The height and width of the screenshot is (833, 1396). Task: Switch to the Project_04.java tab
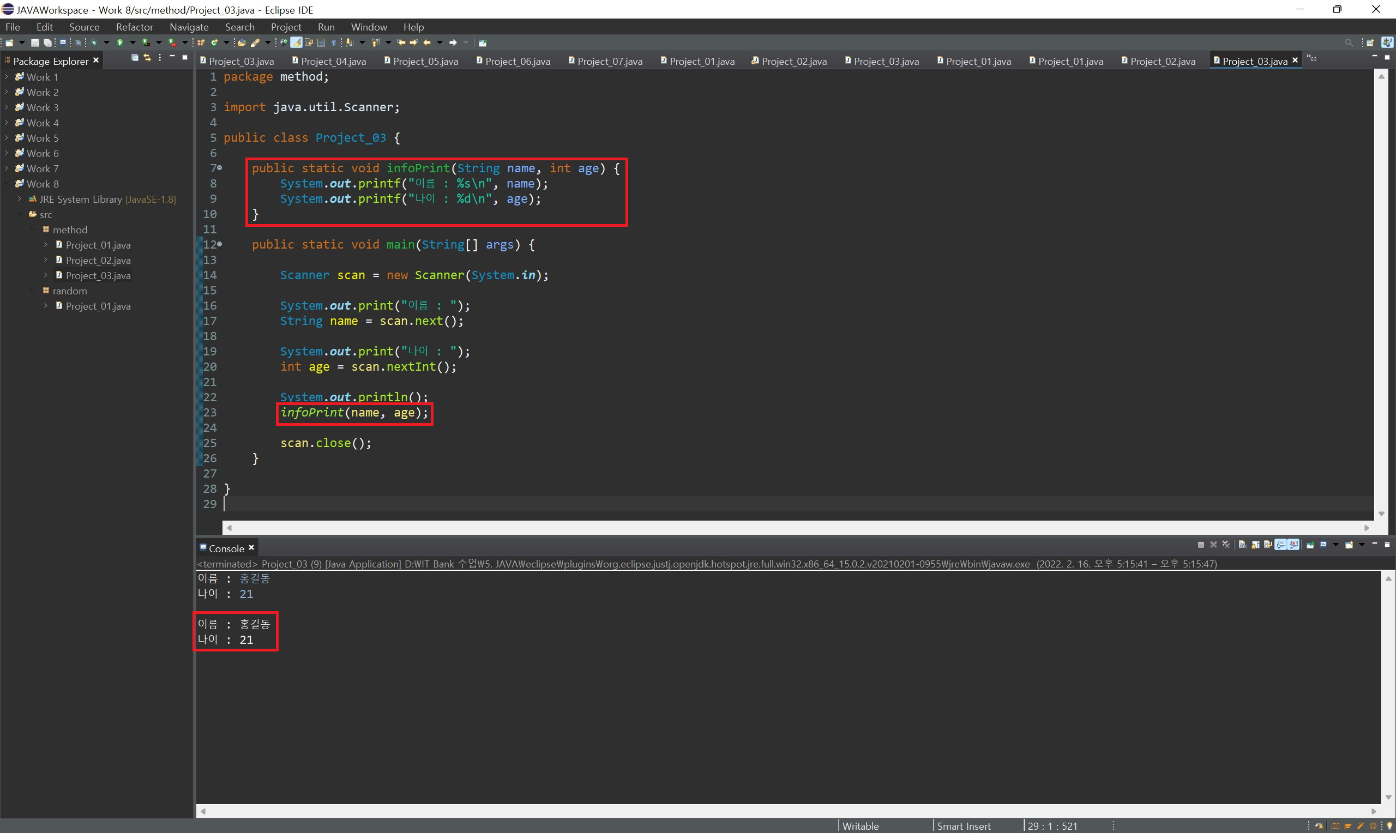[333, 61]
